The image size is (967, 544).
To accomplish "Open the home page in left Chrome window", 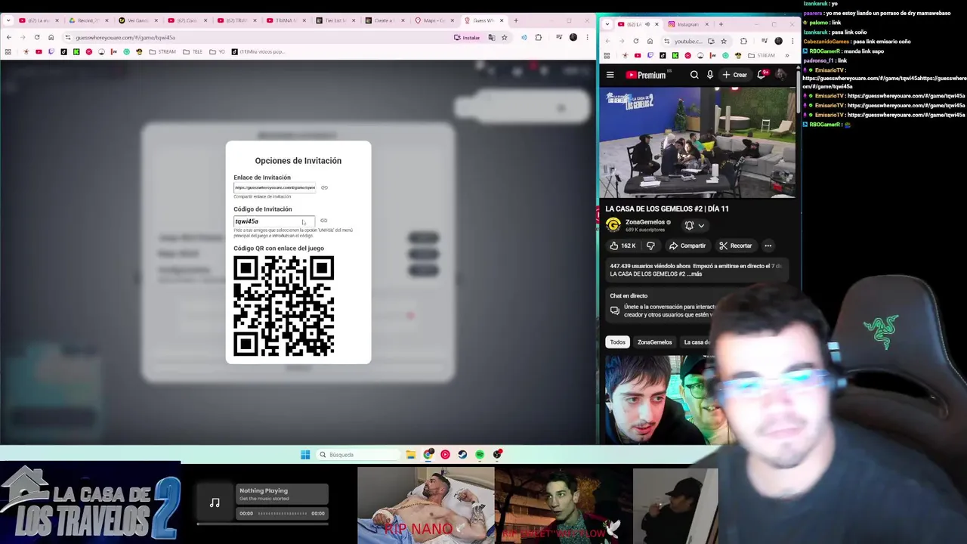I will click(x=51, y=37).
